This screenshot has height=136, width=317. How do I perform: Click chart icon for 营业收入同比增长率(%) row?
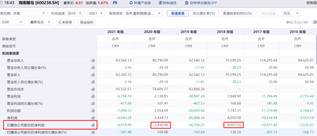[93, 82]
